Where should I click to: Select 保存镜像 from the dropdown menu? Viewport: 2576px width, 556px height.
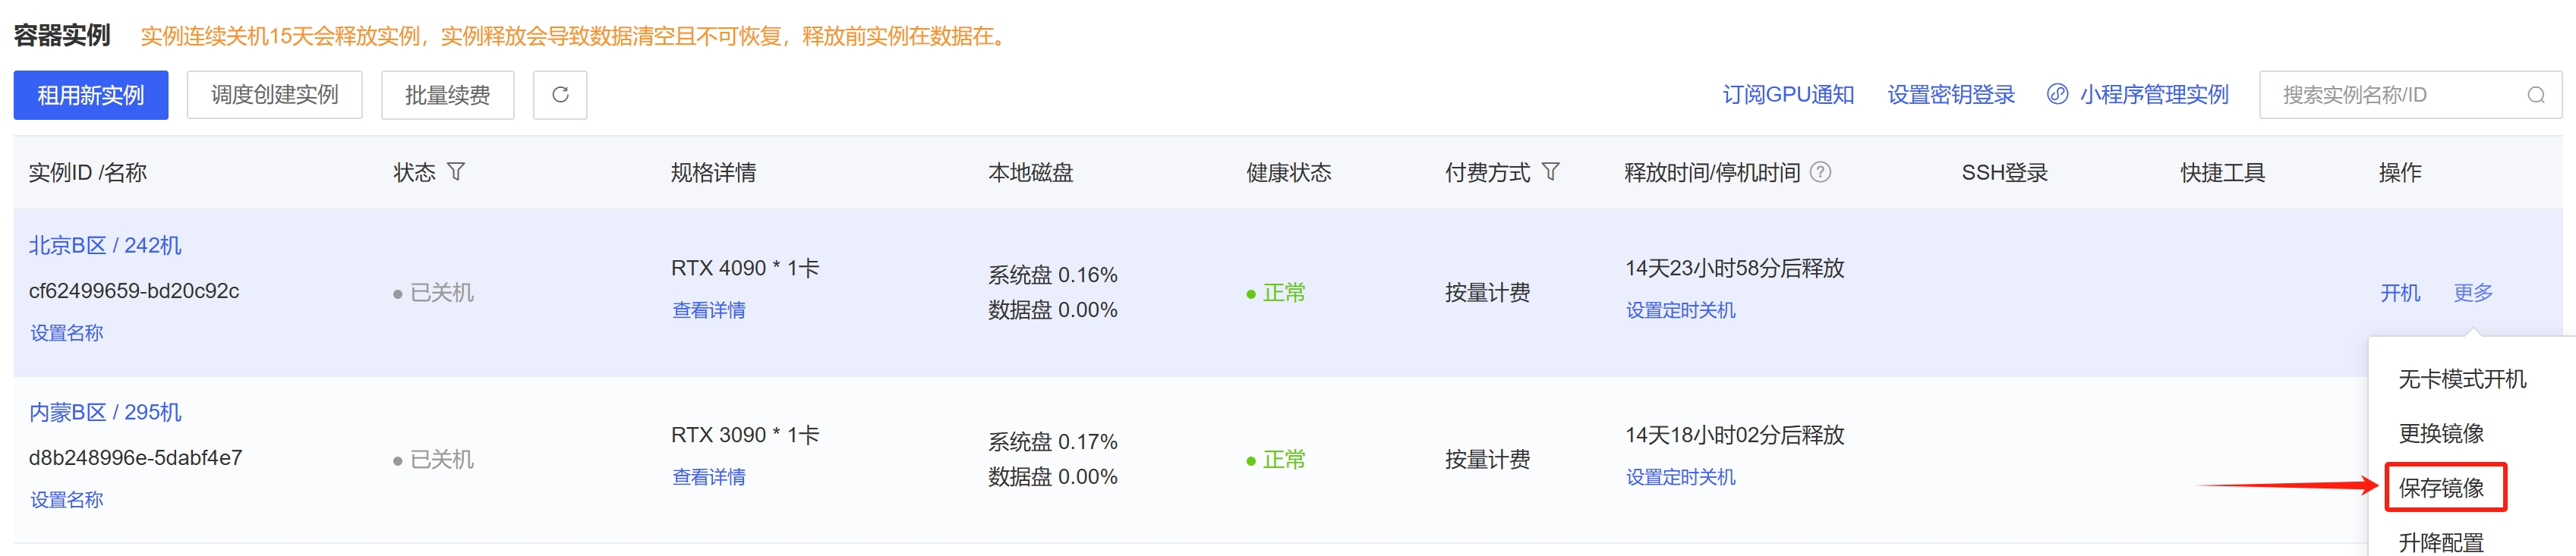[2441, 487]
